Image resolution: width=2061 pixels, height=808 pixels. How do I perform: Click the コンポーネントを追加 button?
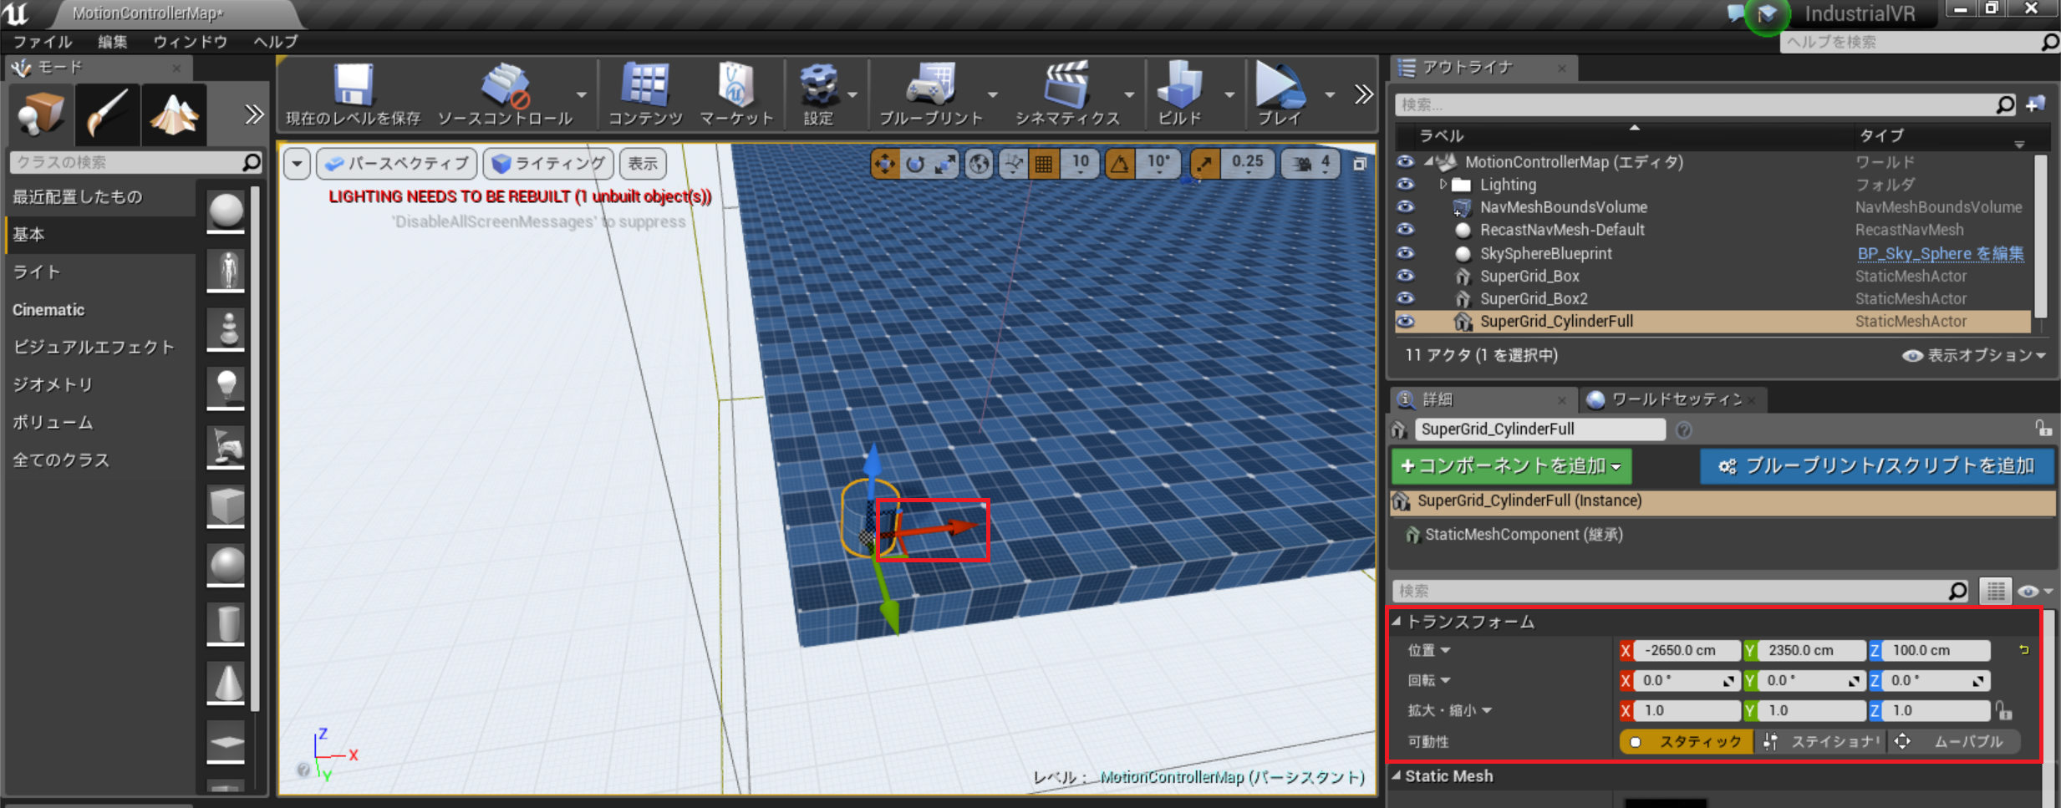[1511, 465]
